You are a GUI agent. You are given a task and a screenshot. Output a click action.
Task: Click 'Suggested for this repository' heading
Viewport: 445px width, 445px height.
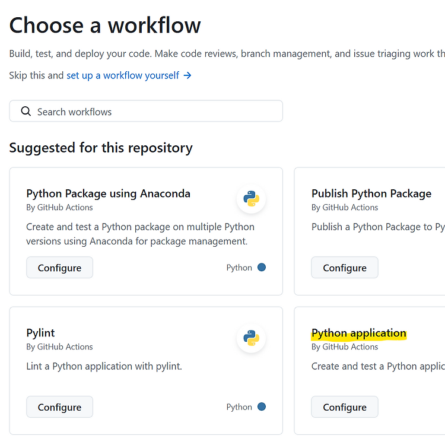click(101, 148)
